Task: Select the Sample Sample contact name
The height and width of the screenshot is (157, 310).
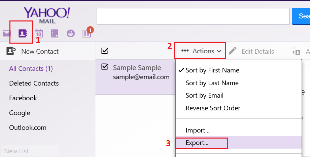Action: [x=137, y=67]
